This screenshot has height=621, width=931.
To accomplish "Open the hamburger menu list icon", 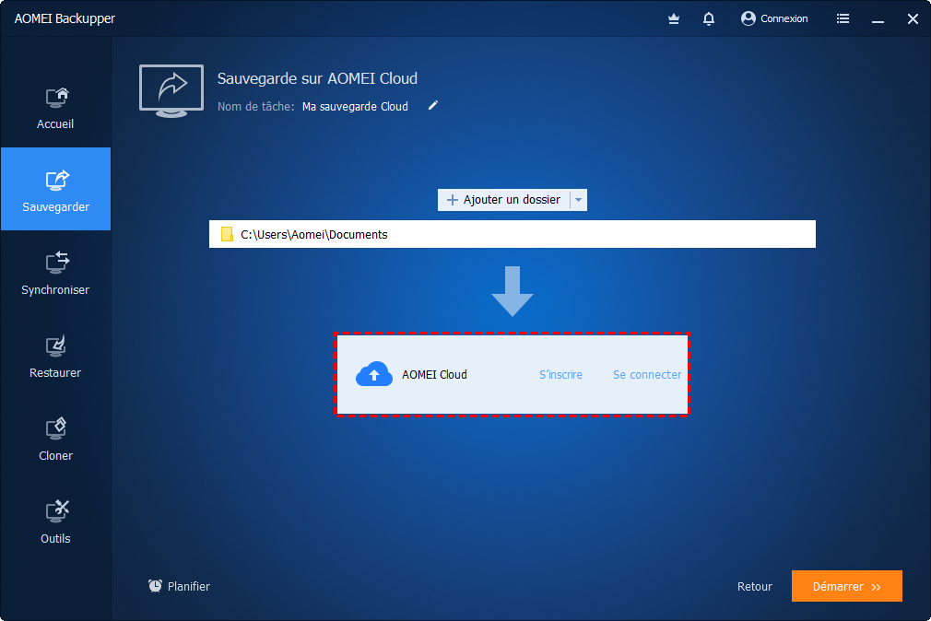I will (x=843, y=19).
